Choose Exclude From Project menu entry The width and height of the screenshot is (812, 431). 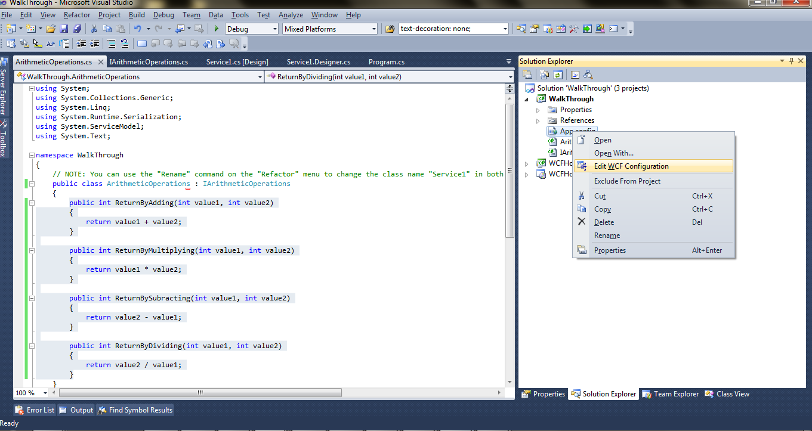tap(653, 181)
